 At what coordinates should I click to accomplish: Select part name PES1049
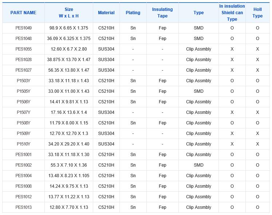coord(23,28)
